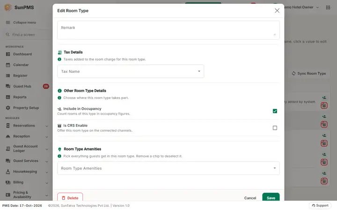Click the Guest Hub red notification badge

click(46, 86)
